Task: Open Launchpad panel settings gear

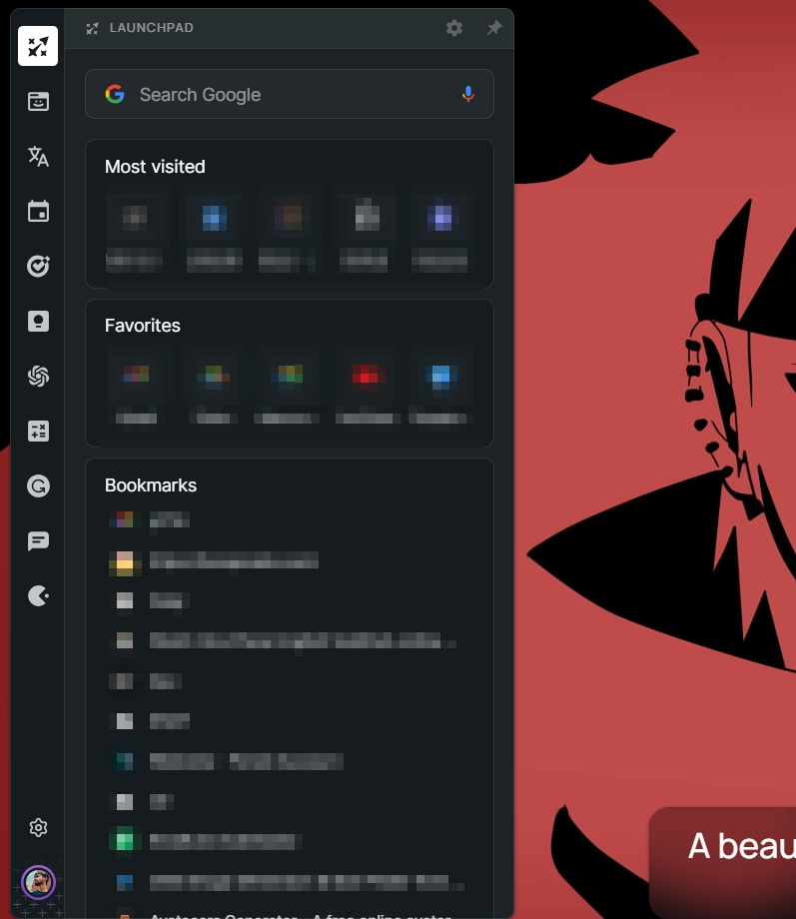Action: tap(454, 28)
